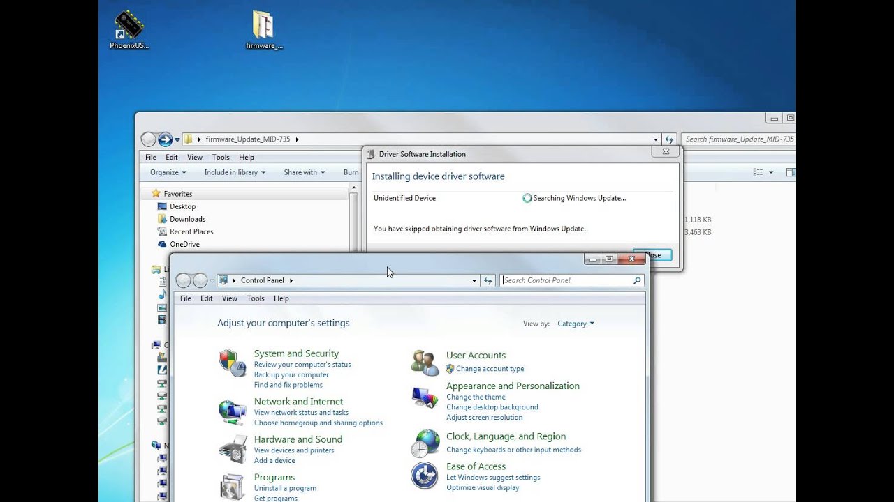Open View by Category dropdown
Image resolution: width=894 pixels, height=502 pixels.
(576, 324)
